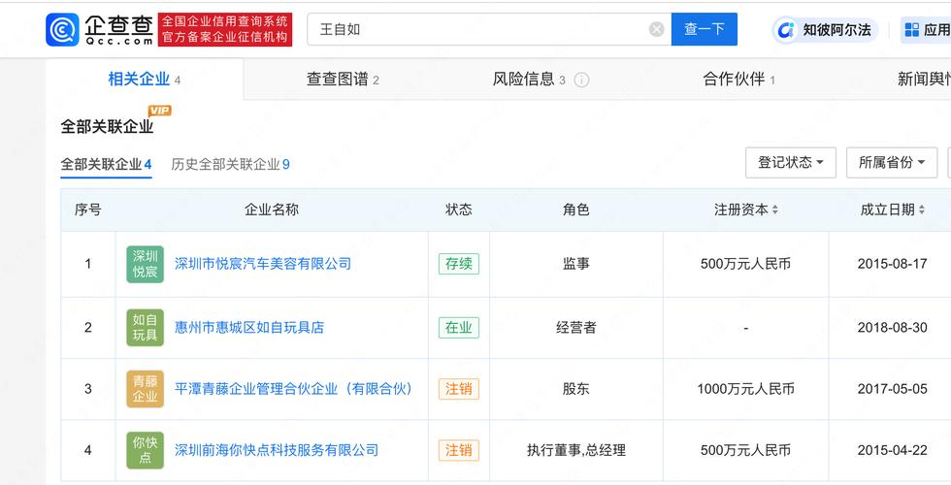951x485 pixels.
Task: Select 全部关联企业 4 sub-tab
Action: click(106, 164)
